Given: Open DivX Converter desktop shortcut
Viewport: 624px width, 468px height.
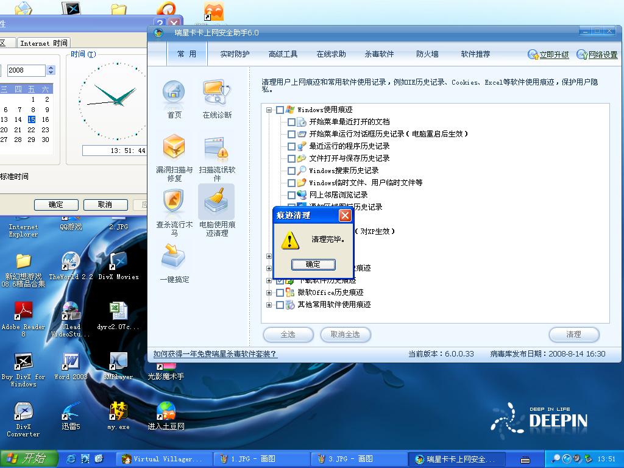Looking at the screenshot, I should 23,419.
